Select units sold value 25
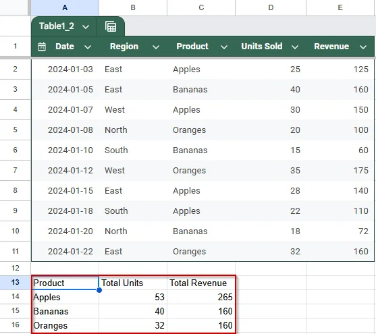This screenshot has height=334, width=376. coord(271,69)
